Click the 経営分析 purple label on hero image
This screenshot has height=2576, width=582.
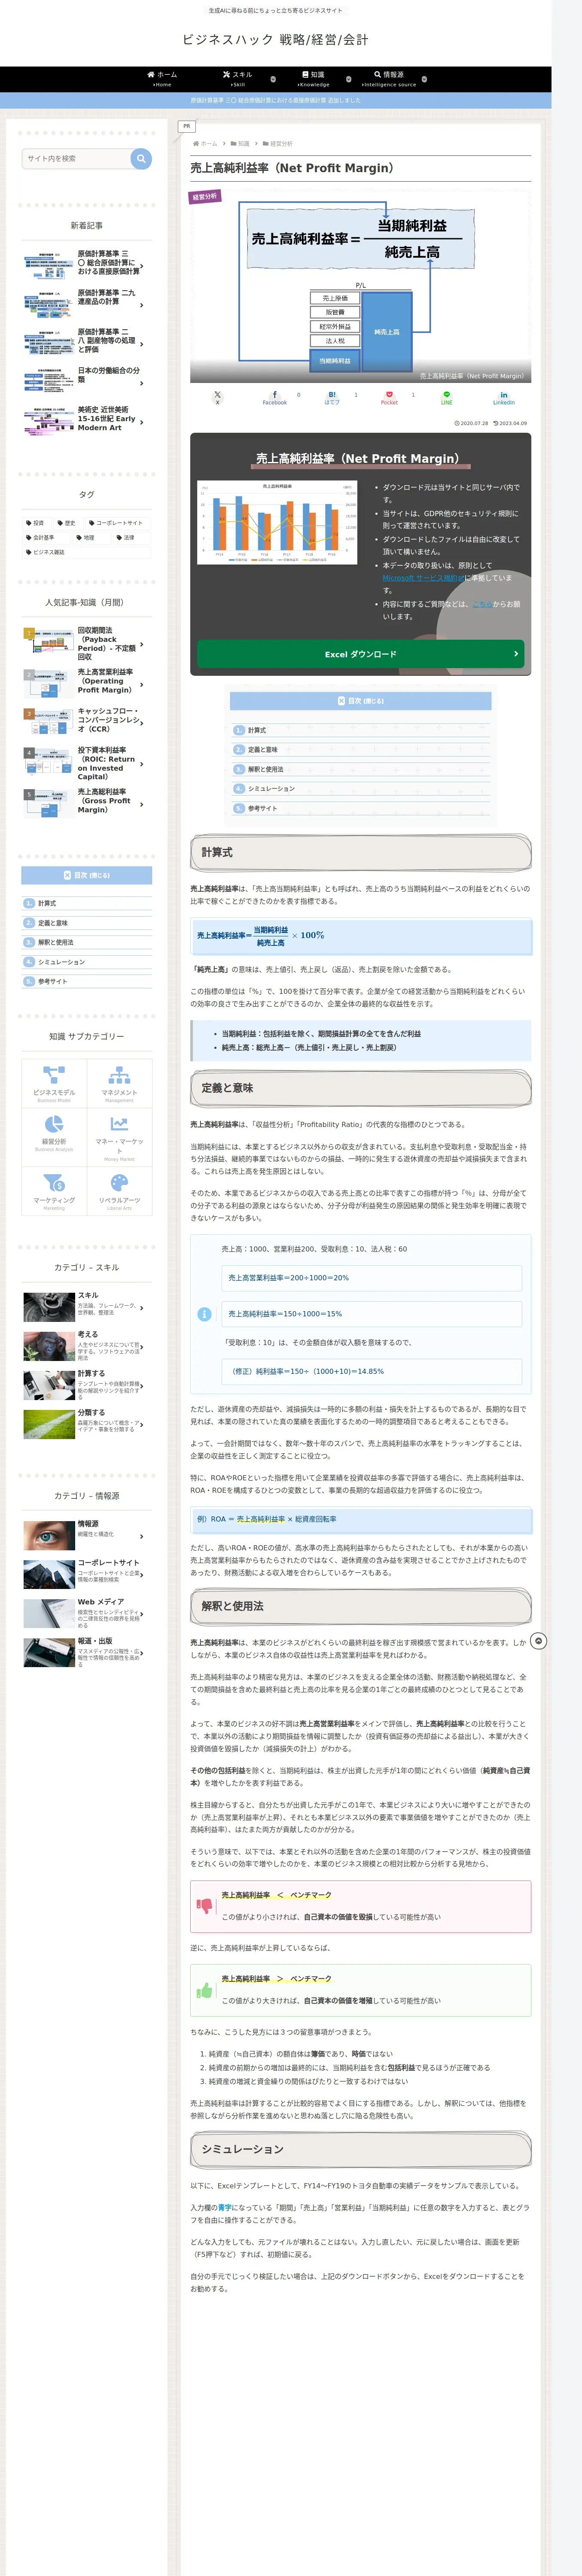pos(205,197)
